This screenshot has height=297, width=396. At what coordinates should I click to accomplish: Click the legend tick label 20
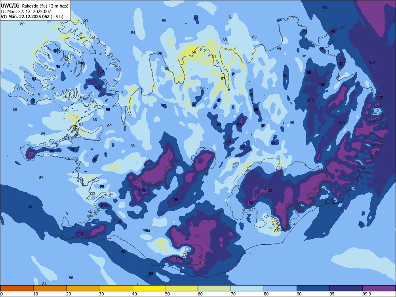[69, 294]
